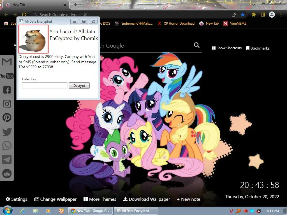Open XP Horror Download bookmark
287x215 pixels.
click(x=176, y=24)
